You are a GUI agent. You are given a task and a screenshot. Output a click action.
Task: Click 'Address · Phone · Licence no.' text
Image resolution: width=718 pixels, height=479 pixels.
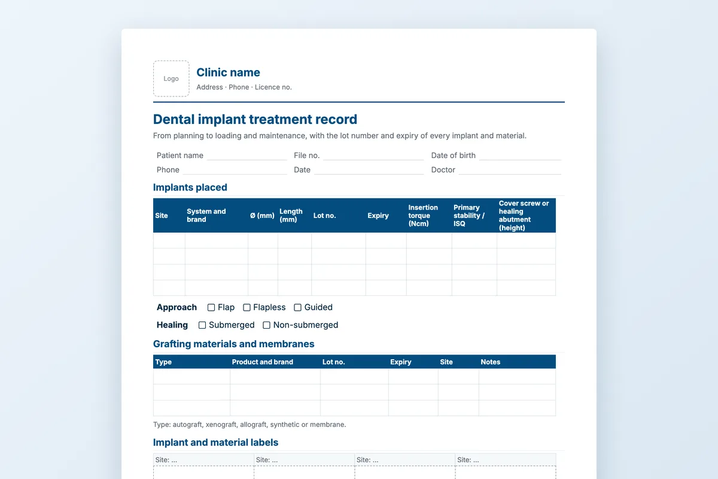(x=244, y=87)
